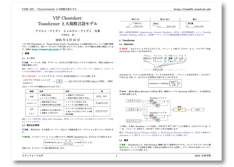The height and width of the screenshot is (167, 234).
Task: Click column header '独立'
Action: coord(195,19)
